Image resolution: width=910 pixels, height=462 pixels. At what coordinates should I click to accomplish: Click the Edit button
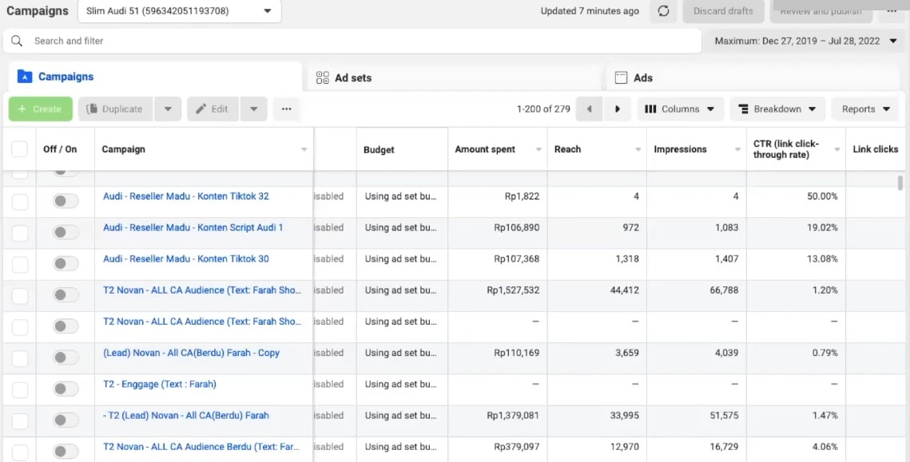(x=213, y=109)
